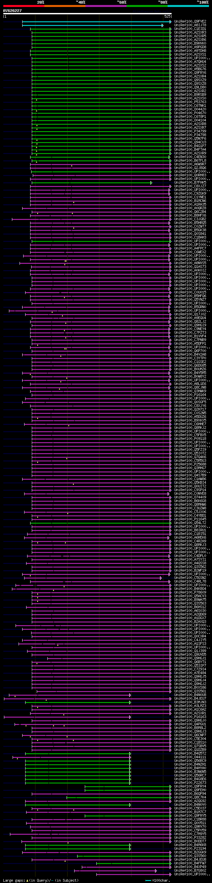Open hit UniRef100_A2SXR3

(190, 33)
